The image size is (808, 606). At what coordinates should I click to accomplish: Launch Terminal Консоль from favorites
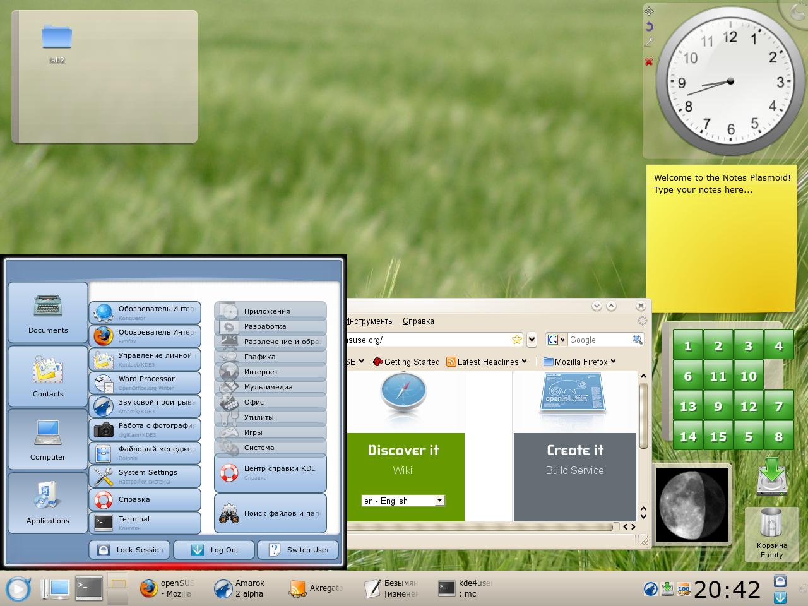click(145, 523)
